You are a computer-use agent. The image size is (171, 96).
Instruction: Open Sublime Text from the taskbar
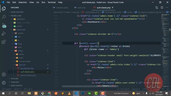click(63, 93)
